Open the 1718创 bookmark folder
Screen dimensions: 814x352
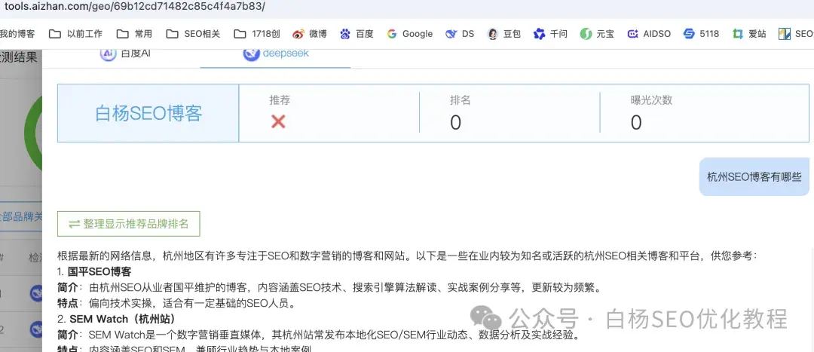click(257, 34)
